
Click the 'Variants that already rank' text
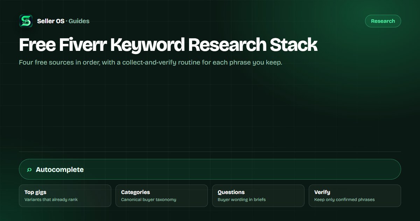click(x=51, y=200)
